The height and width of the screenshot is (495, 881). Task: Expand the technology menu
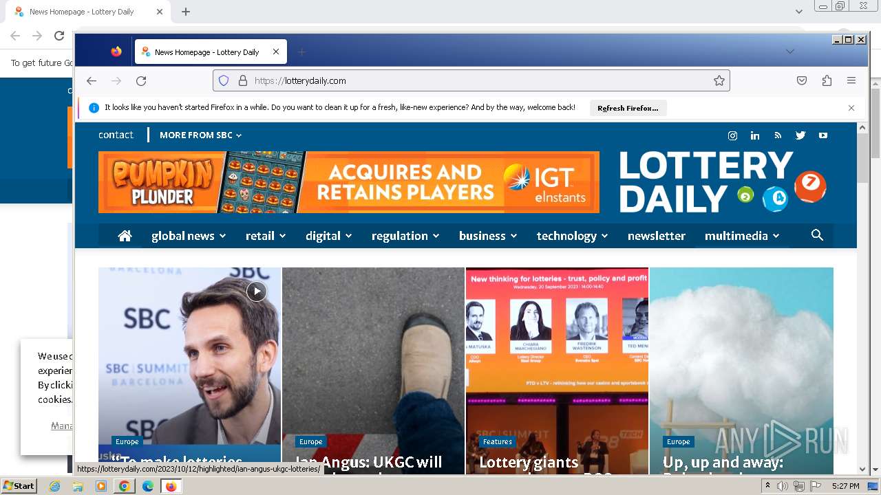tap(573, 236)
